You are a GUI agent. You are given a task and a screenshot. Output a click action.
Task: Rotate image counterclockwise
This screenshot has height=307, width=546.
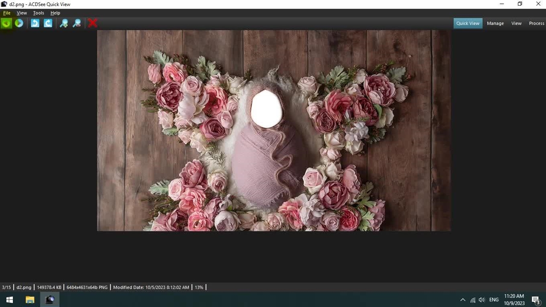[35, 23]
